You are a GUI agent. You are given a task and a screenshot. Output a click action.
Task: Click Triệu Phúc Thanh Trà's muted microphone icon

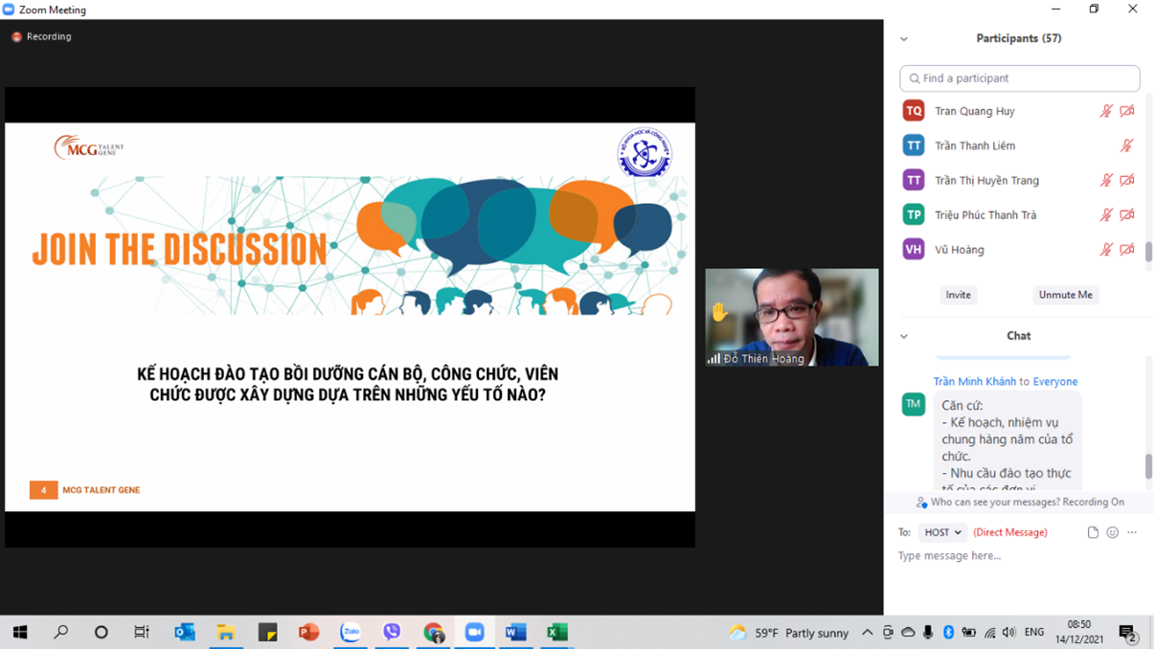click(1106, 214)
